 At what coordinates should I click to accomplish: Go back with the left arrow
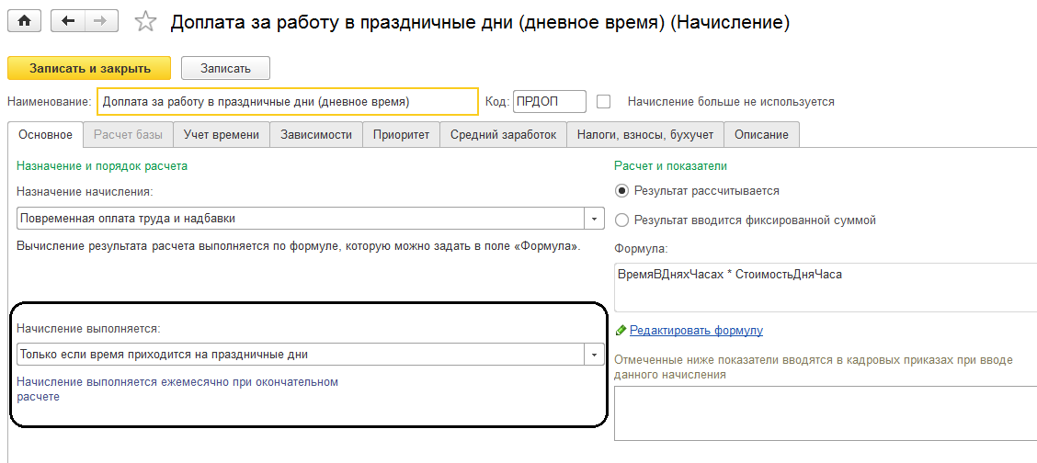point(68,22)
